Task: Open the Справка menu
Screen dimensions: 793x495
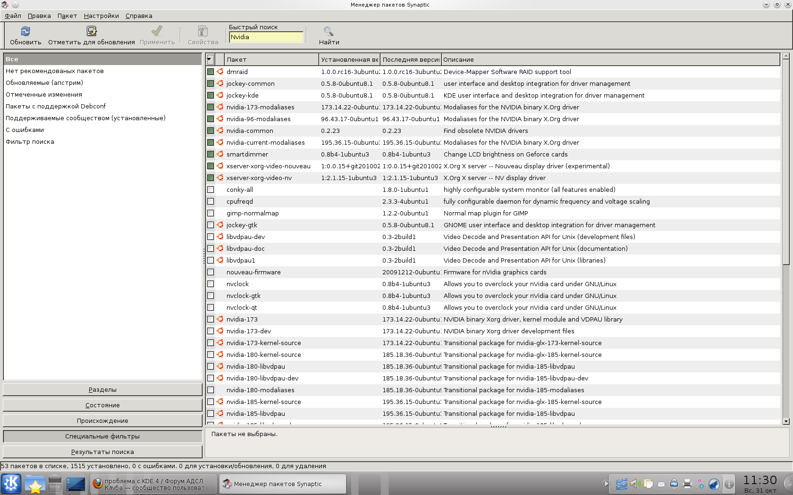Action: tap(139, 16)
